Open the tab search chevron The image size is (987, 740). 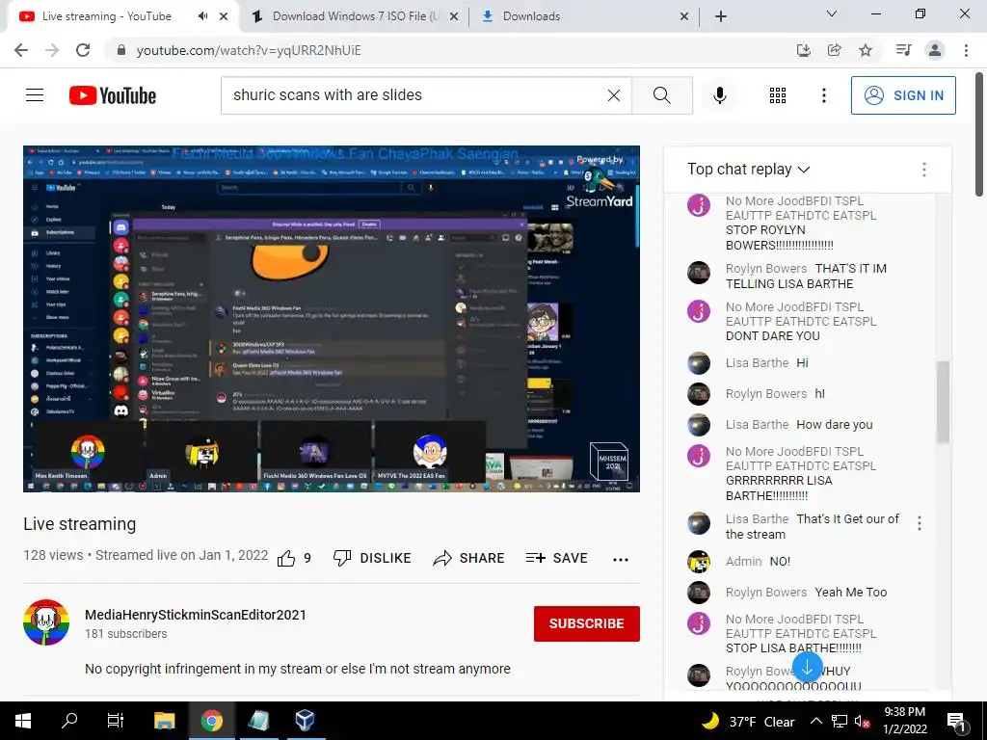pyautogui.click(x=832, y=13)
